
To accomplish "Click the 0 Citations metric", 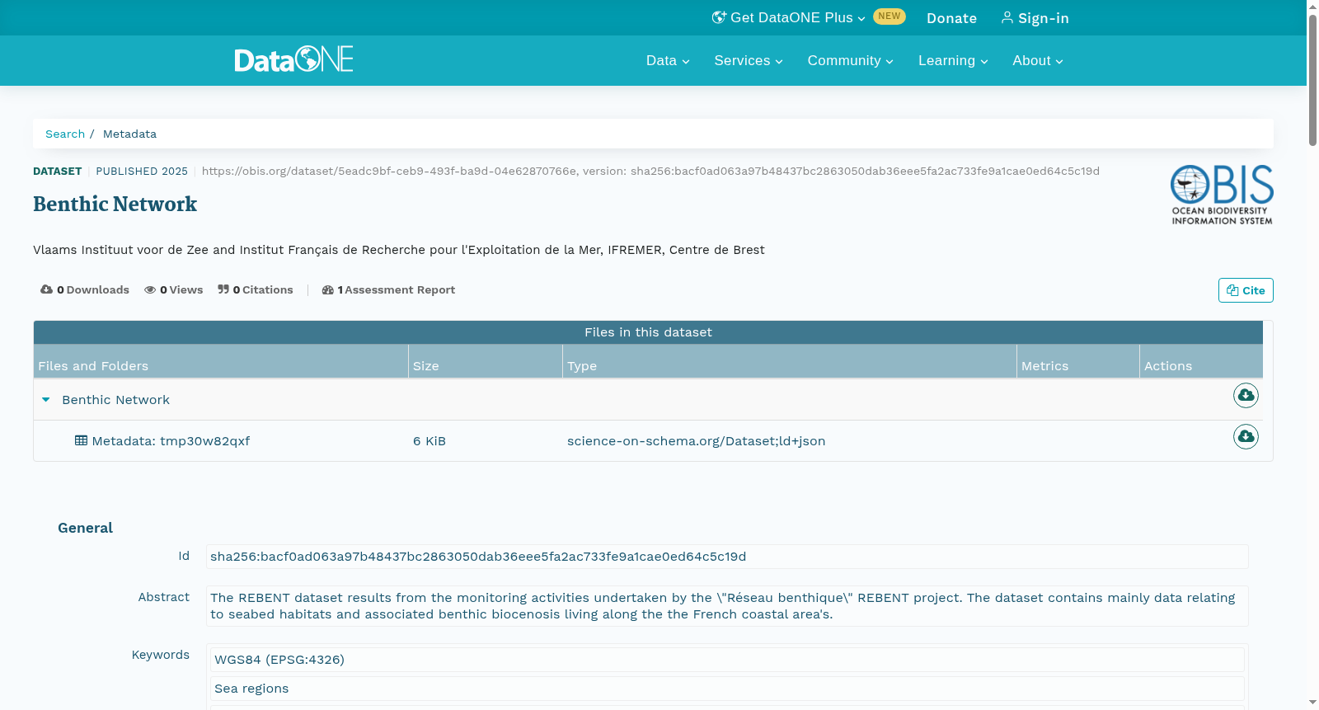I will [x=256, y=289].
